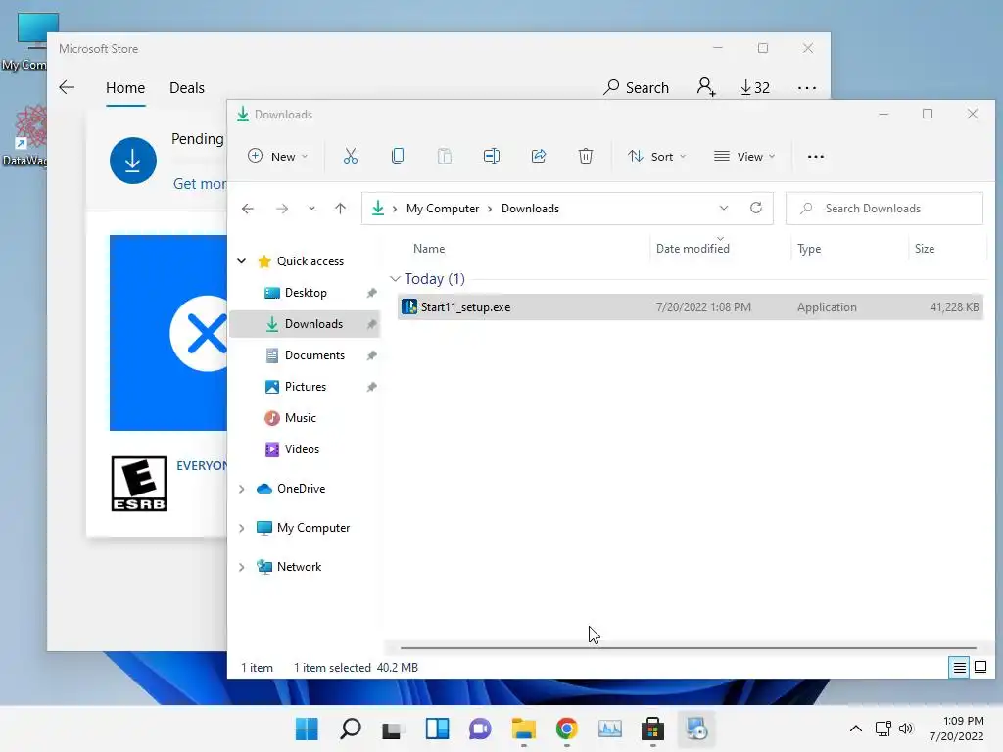1003x752 pixels.
Task: Select the Deals tab in Microsoft Store
Action: tap(187, 87)
